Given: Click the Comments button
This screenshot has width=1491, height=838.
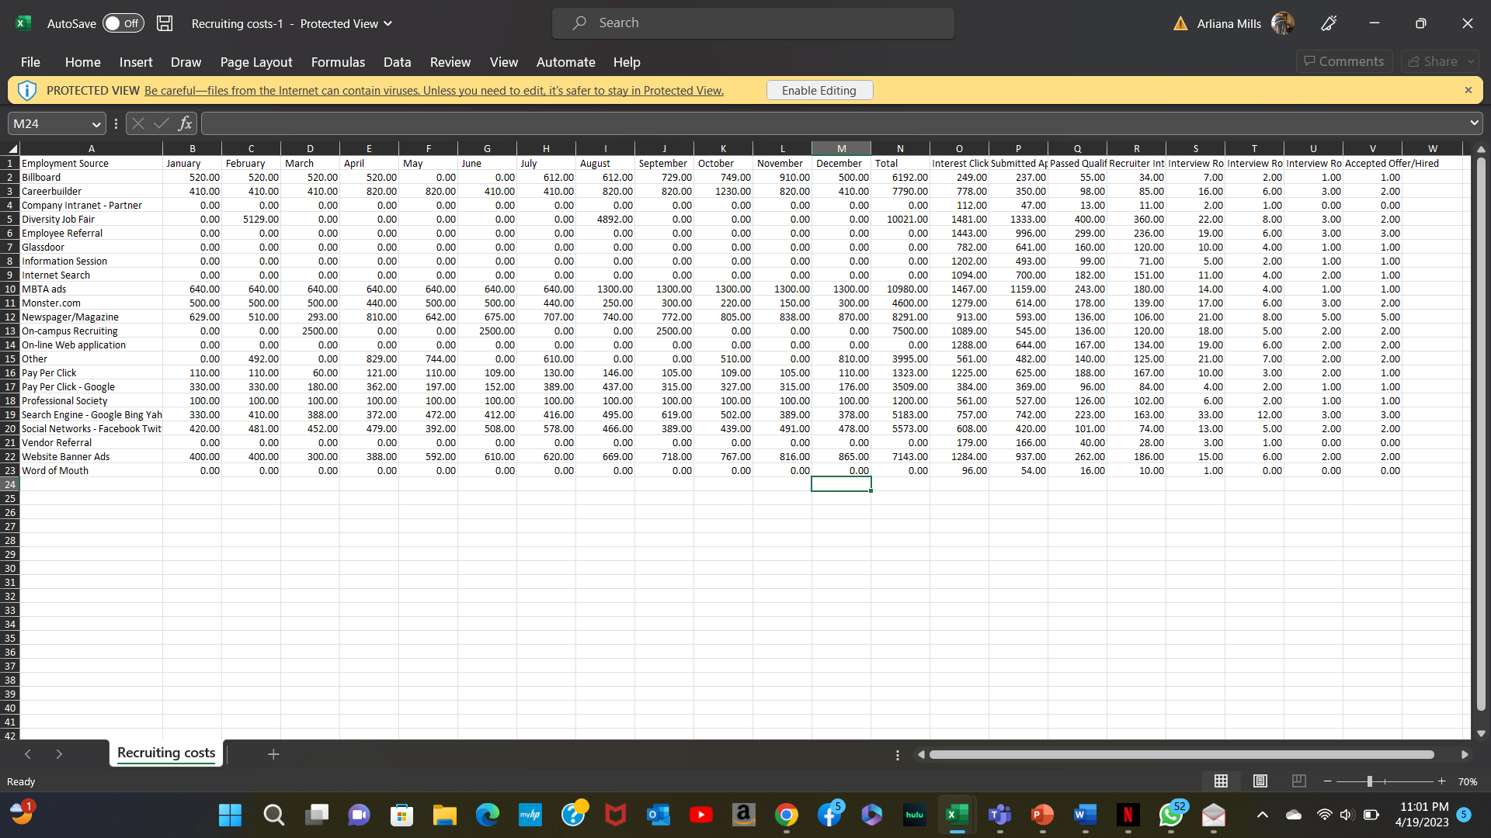Looking at the screenshot, I should 1343,61.
